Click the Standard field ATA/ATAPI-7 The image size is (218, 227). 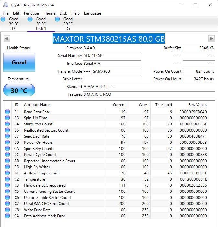point(149,87)
